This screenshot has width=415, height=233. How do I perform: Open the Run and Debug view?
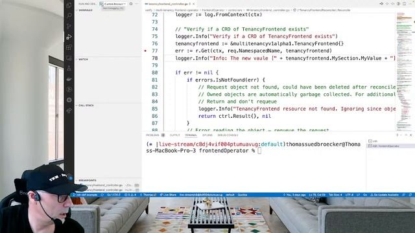[x=69, y=37]
